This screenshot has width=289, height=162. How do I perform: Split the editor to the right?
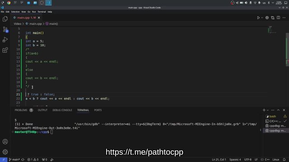(278, 18)
